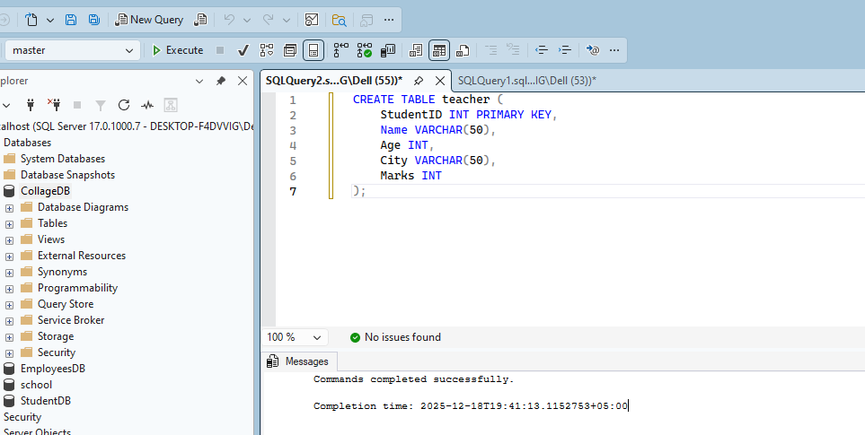Viewport: 865px width, 435px height.
Task: Click the Increase Indent icon
Action: click(x=565, y=50)
